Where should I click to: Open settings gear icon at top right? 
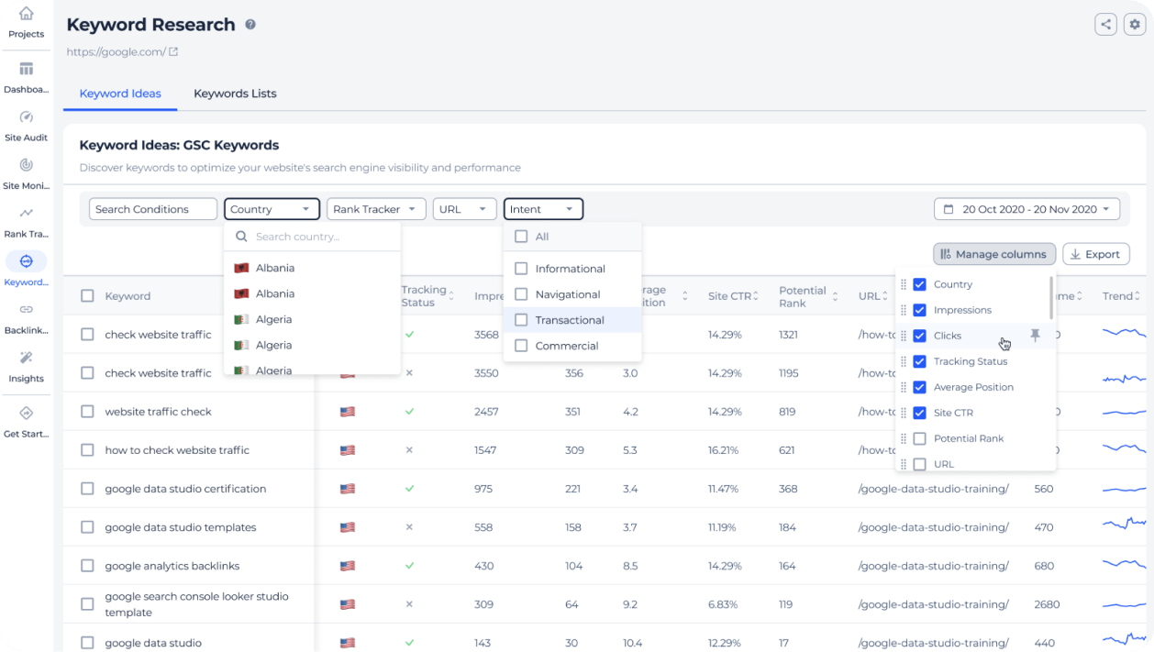[1134, 25]
